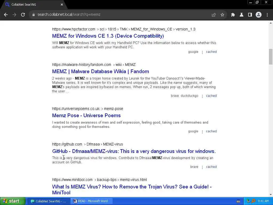
Task: Open the MEMZ Malware Database Wikia result
Action: click(101, 72)
